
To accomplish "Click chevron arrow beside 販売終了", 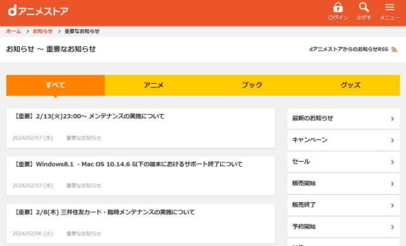I will (393, 205).
